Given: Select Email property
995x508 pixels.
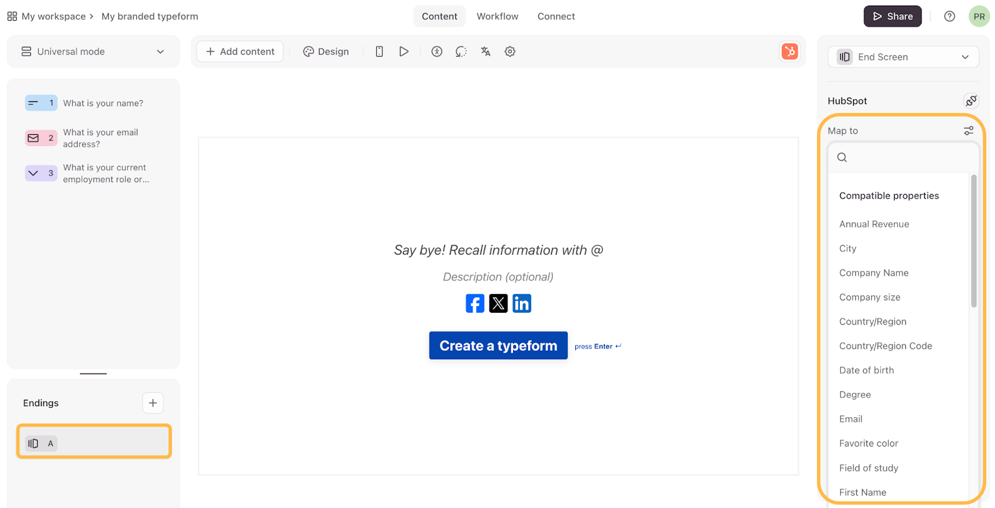Looking at the screenshot, I should [x=851, y=419].
